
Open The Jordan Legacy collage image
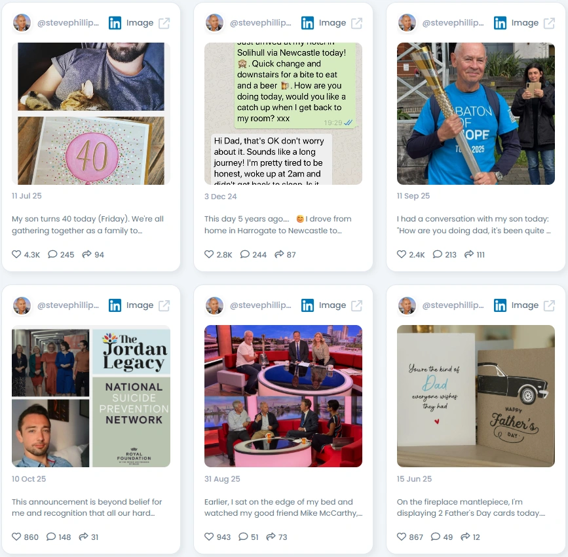[x=91, y=396]
